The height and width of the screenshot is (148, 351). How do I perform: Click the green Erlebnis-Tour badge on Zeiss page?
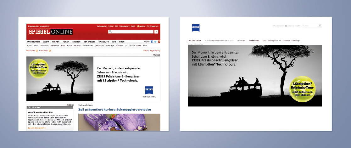point(302,89)
